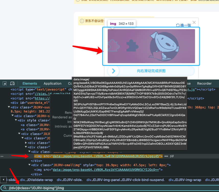Open the Application tab
Viewport: 219px width, 192px height.
tap(52, 83)
